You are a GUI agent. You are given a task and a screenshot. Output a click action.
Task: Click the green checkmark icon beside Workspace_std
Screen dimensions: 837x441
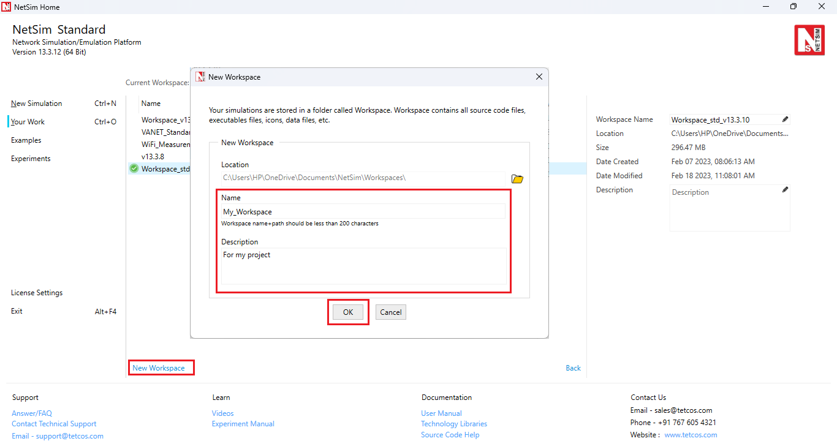[x=134, y=168]
